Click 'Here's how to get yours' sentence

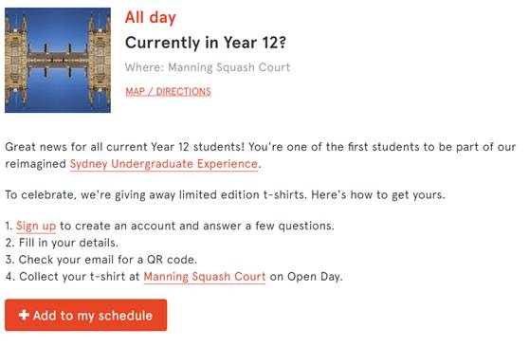pos(378,195)
